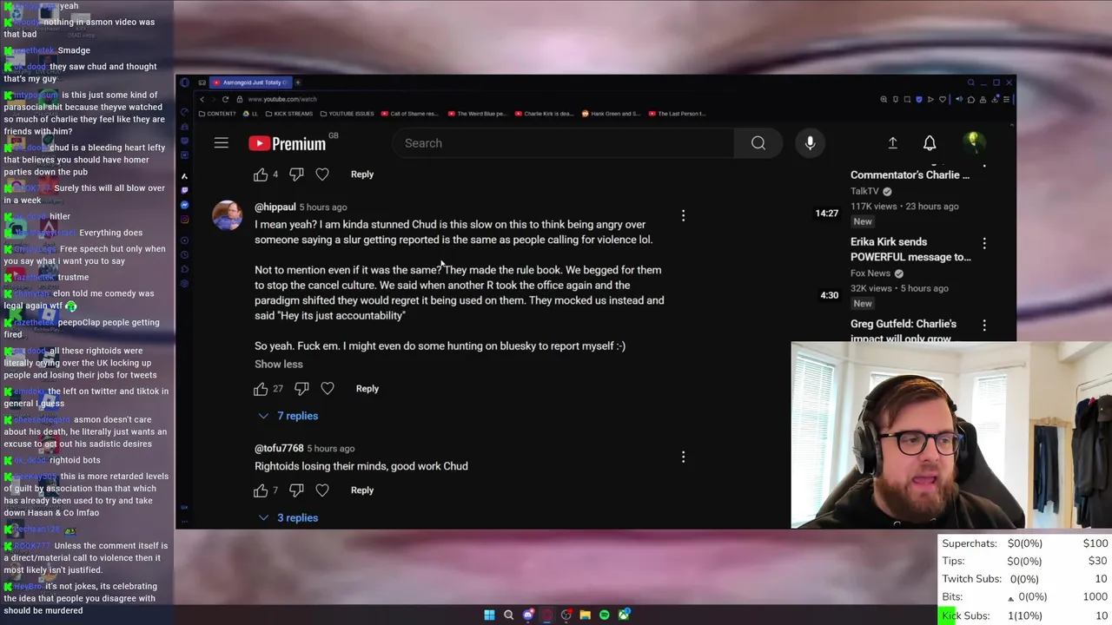Open KICK STREAMS bookmarks folder
The width and height of the screenshot is (1112, 625).
289,114
